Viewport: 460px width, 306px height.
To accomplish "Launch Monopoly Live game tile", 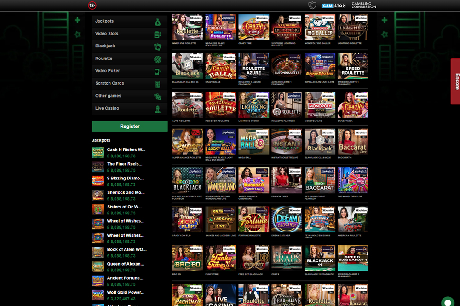I will tap(320, 105).
